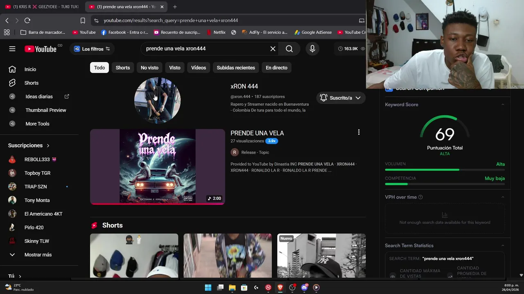Screen dimensions: 524x294
Task: Open the Google AdSense bookmark
Action: click(x=313, y=32)
